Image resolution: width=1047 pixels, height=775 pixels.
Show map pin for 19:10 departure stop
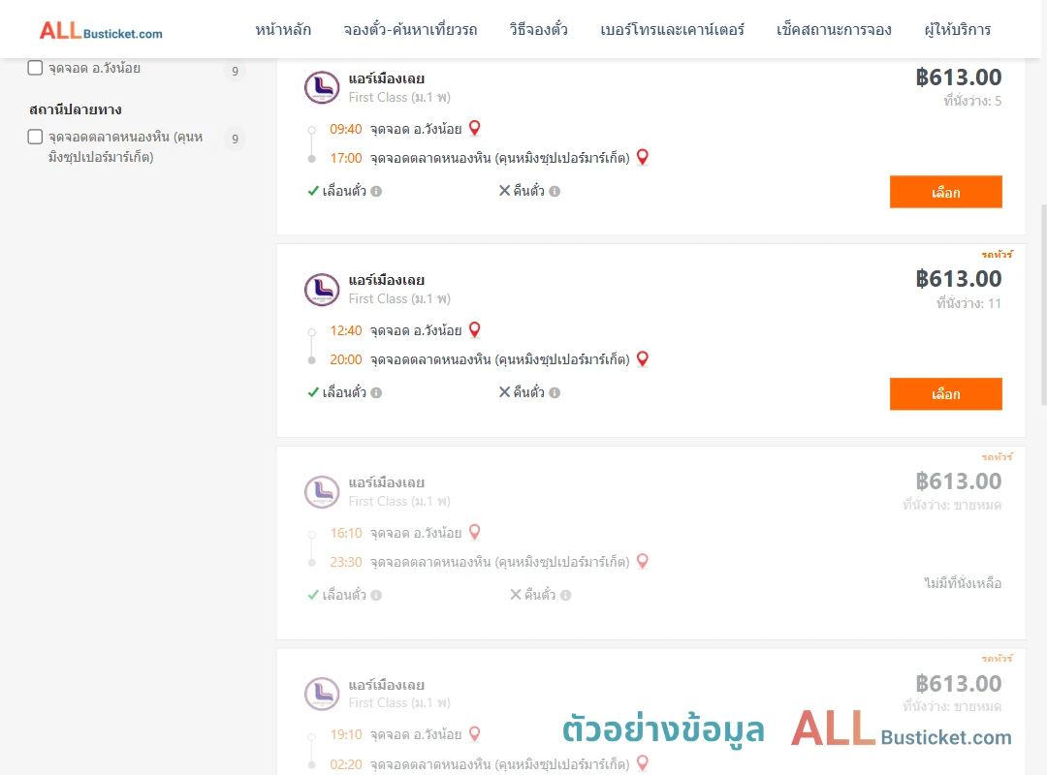[x=475, y=733]
